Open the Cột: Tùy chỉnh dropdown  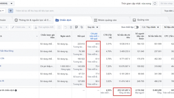pos(150,27)
